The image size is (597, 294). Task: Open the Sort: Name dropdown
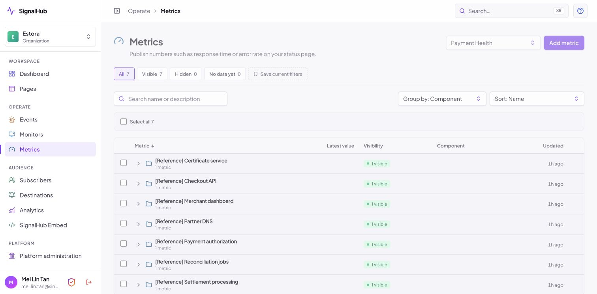[x=537, y=99]
